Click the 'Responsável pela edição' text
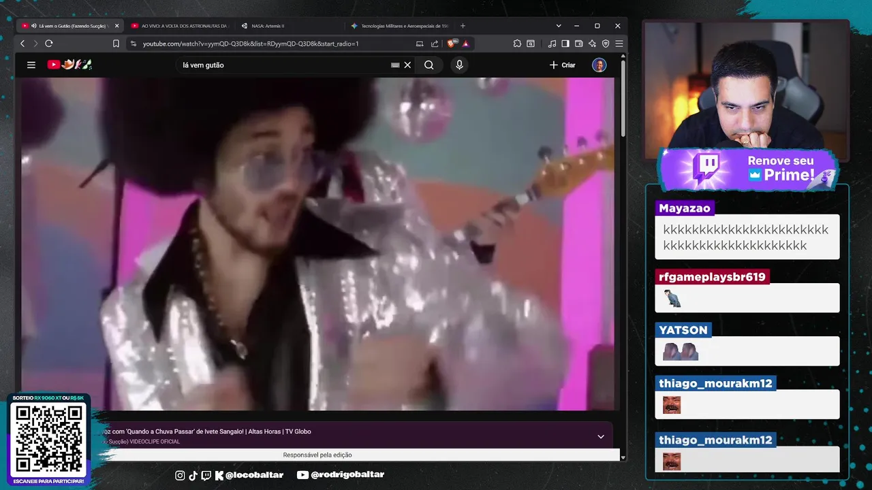The height and width of the screenshot is (490, 872). click(317, 455)
